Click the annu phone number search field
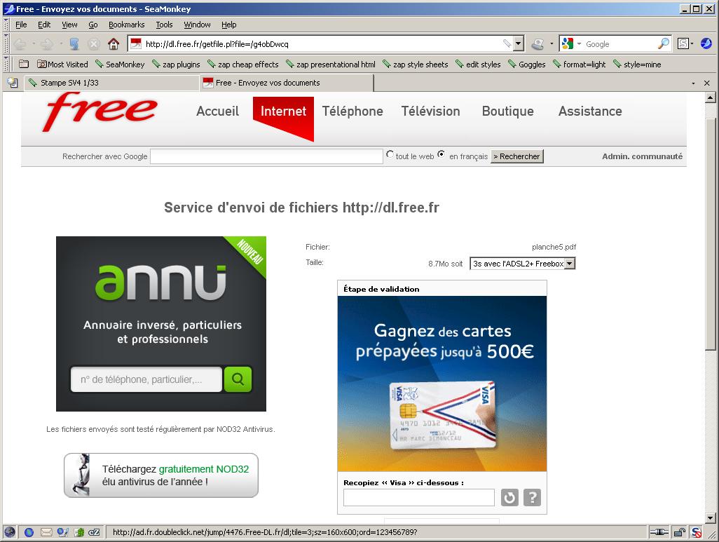Image resolution: width=719 pixels, height=542 pixels. coord(146,379)
